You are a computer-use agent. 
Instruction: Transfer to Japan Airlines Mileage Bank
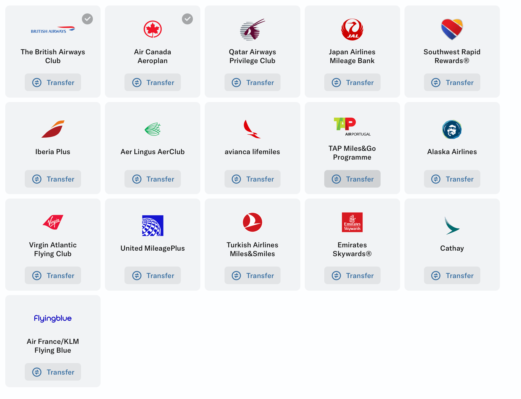click(x=352, y=82)
